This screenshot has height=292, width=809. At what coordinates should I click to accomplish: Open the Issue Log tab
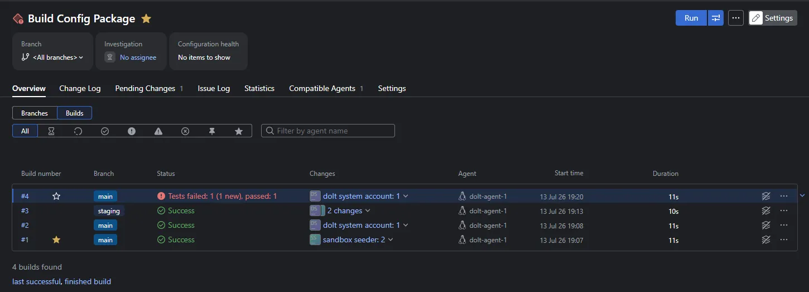click(214, 88)
